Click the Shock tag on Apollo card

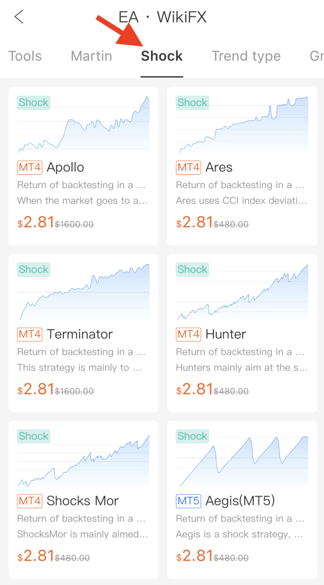pyautogui.click(x=34, y=103)
